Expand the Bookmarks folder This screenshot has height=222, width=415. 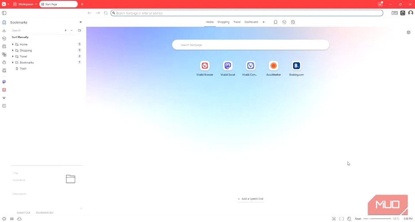tap(13, 62)
